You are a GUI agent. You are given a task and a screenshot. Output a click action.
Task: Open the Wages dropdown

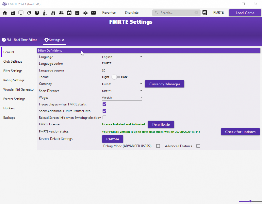click(x=122, y=98)
